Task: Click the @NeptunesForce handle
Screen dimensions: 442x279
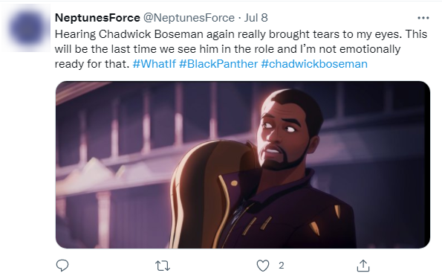Action: pos(189,18)
